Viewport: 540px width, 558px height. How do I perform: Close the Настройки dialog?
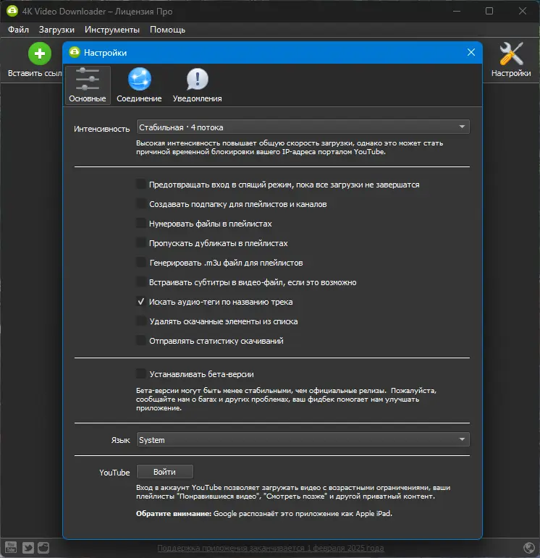click(471, 52)
